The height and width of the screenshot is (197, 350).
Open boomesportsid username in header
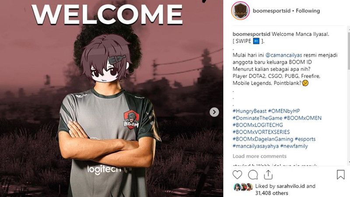click(272, 11)
